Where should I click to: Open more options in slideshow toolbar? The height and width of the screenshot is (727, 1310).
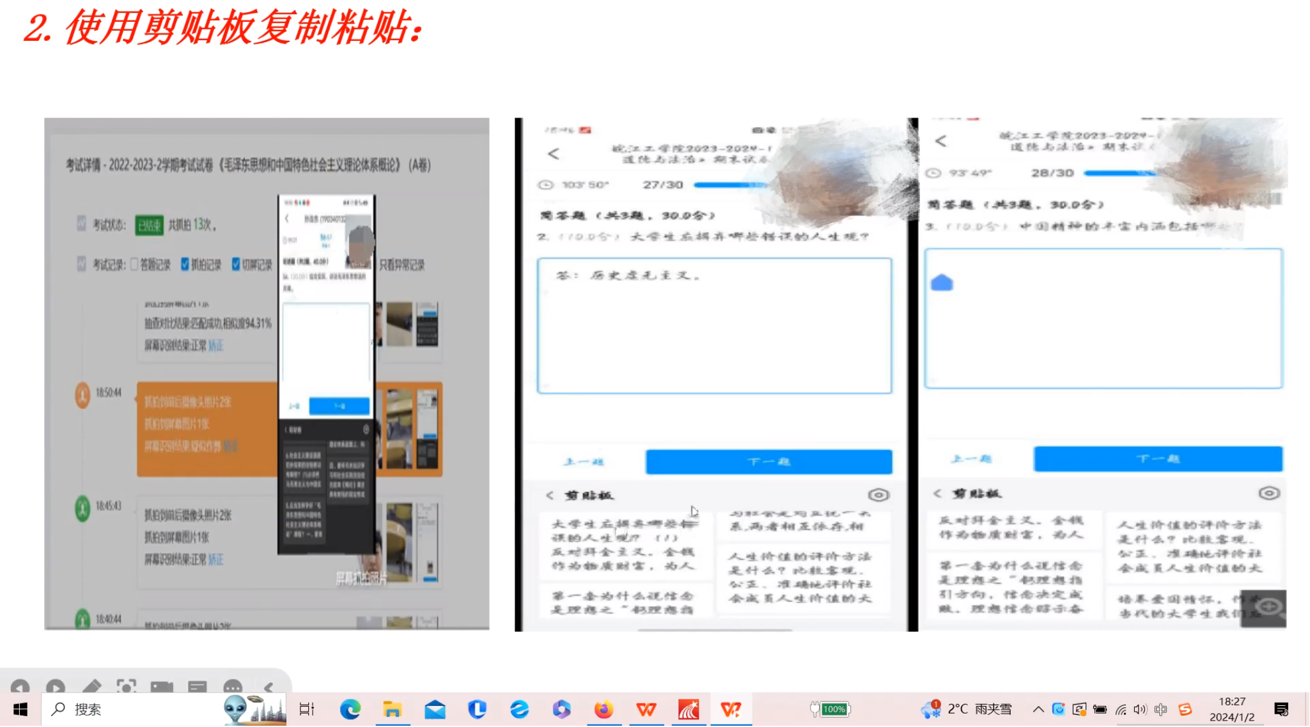(x=233, y=687)
